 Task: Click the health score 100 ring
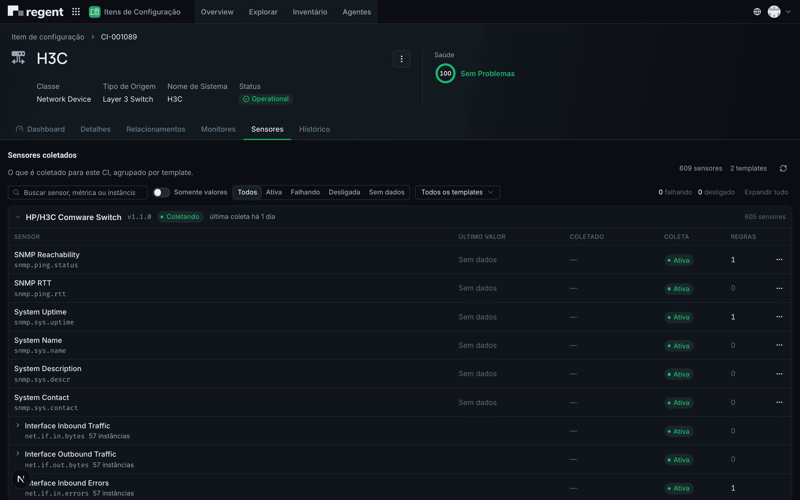click(x=445, y=73)
